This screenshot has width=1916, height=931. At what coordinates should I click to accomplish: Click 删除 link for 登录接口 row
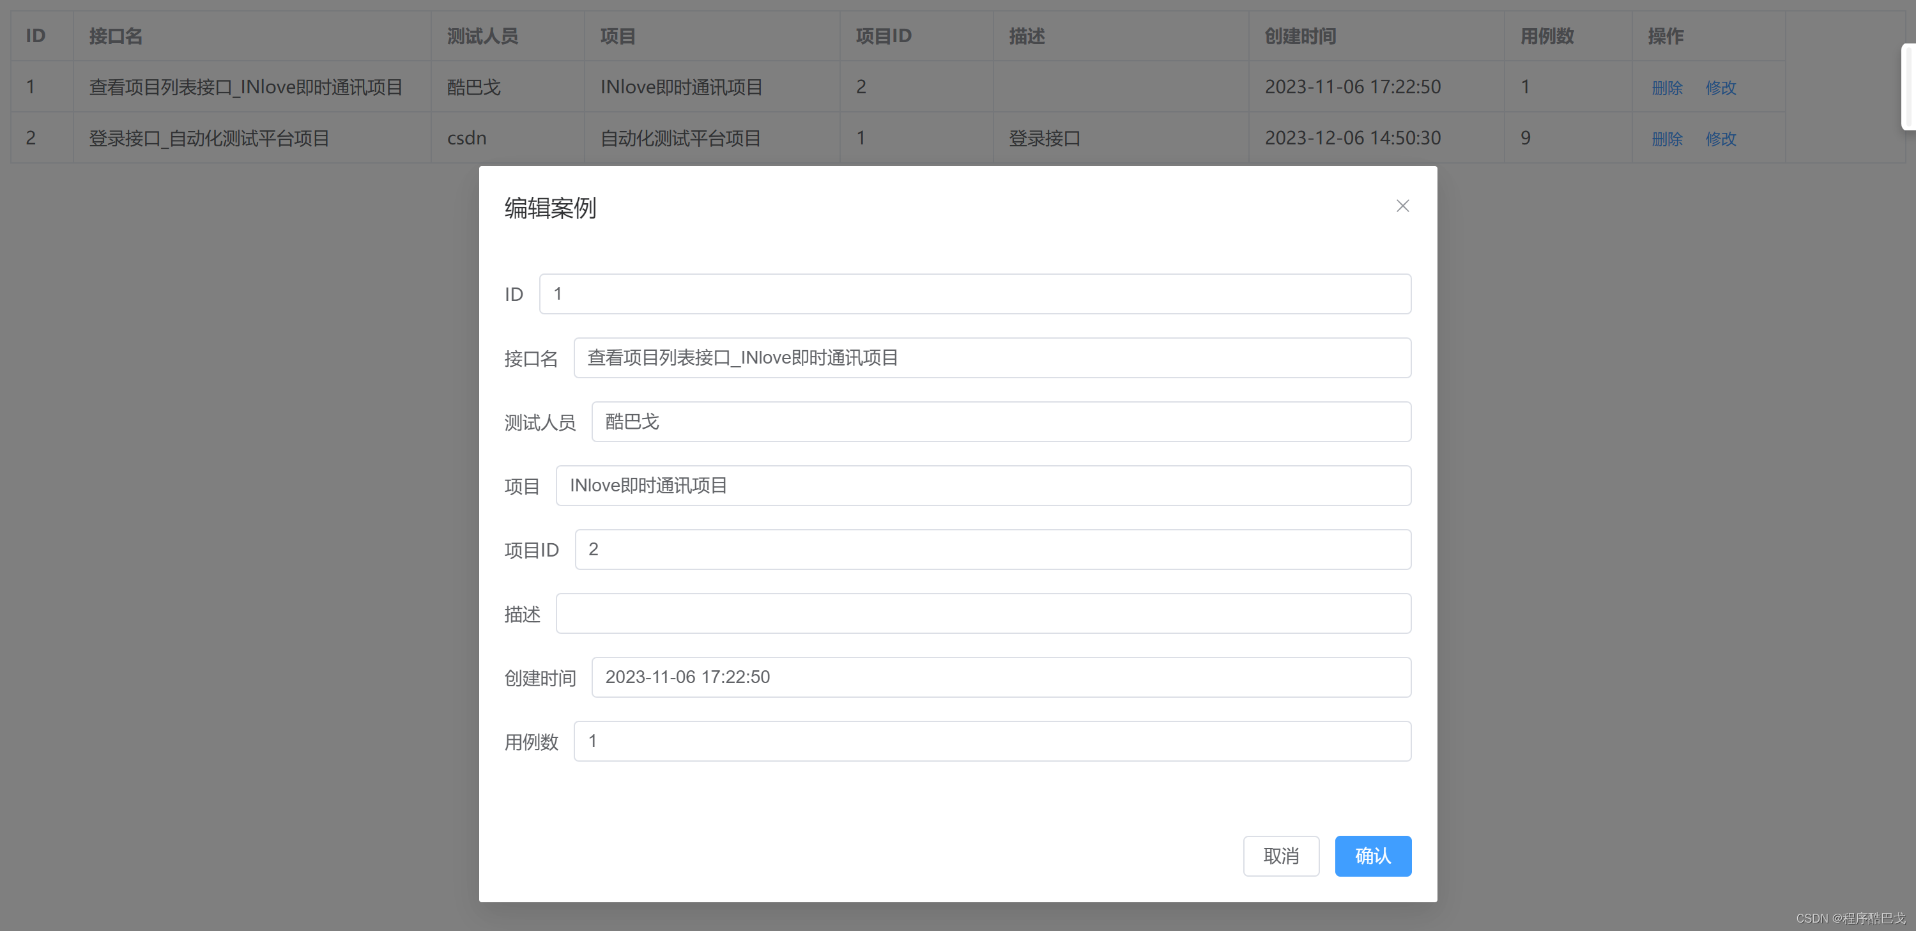pos(1666,139)
